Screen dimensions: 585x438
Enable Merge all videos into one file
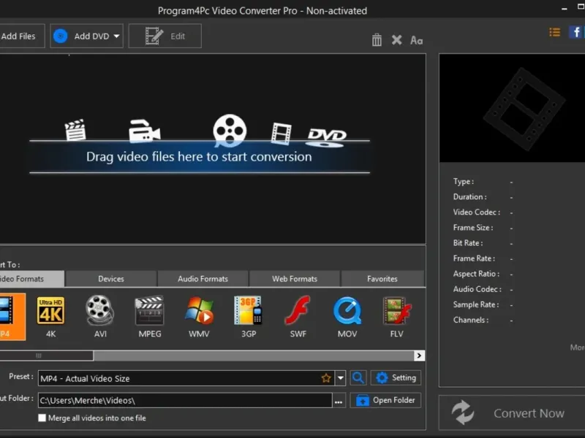(42, 418)
